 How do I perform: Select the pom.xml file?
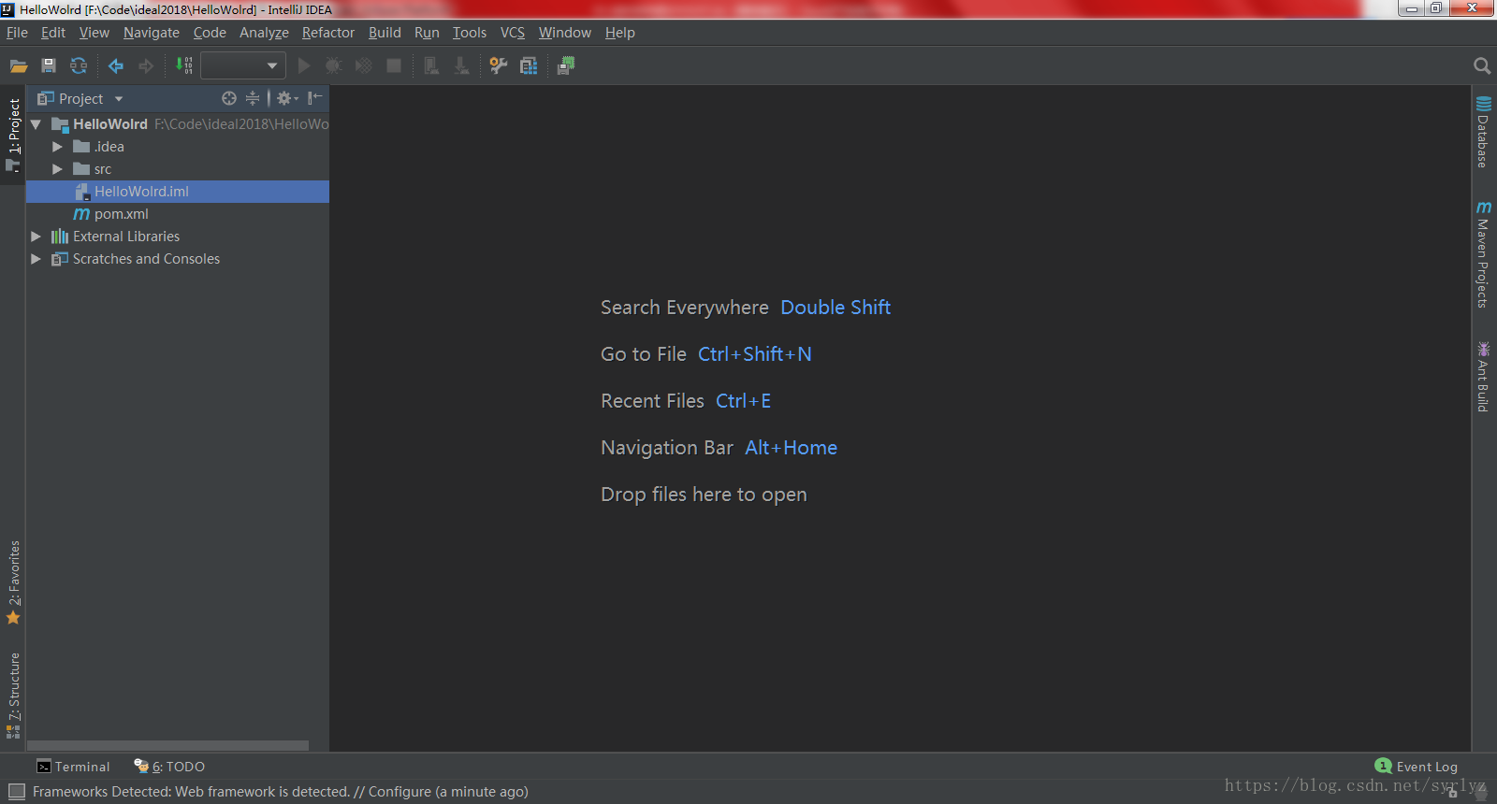coord(178,214)
